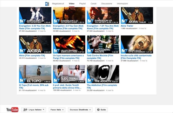Click 'Evangelion: 3.33 You Can (Not) Redo' title link
The height and width of the screenshot is (113, 173).
pos(35,27)
